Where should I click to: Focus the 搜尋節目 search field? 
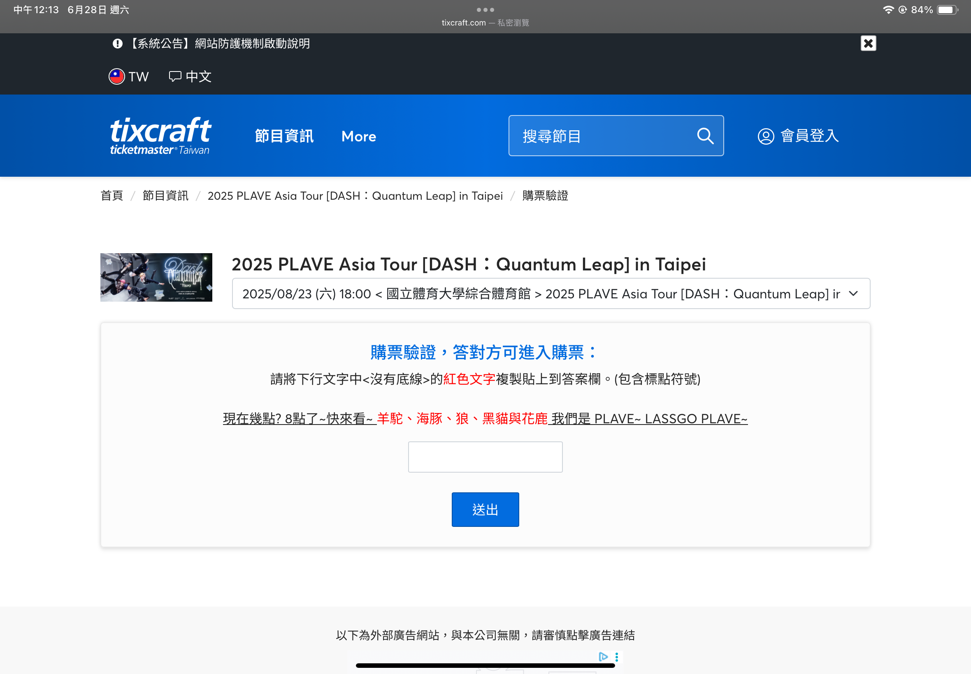616,136
